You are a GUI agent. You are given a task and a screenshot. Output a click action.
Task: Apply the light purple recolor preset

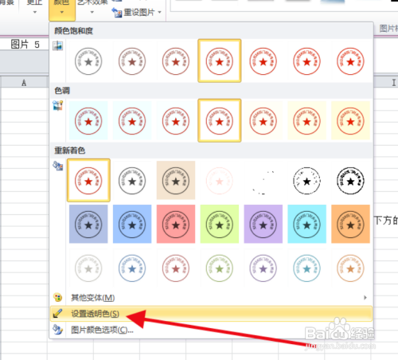tap(263, 268)
